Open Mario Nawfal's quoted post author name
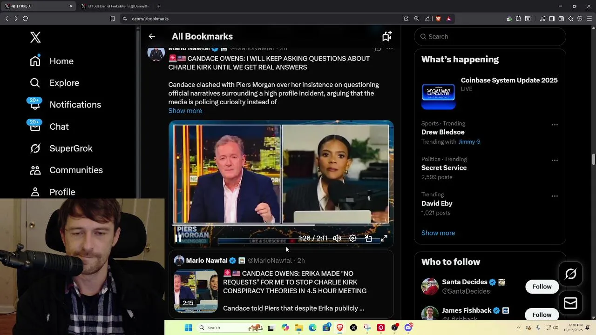 coord(207,261)
